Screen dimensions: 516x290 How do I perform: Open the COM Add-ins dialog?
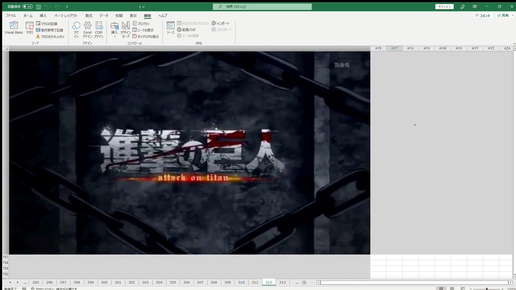pyautogui.click(x=99, y=30)
